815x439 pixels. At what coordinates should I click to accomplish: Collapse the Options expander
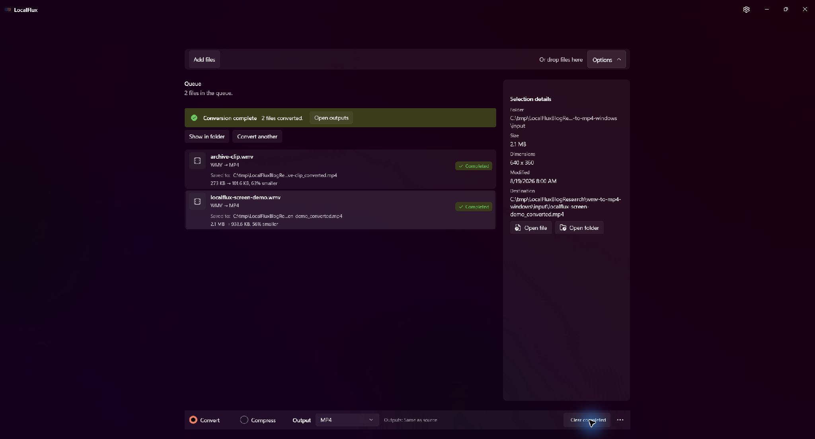coord(606,60)
